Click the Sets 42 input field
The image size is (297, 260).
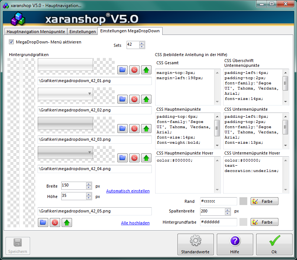click(133, 45)
